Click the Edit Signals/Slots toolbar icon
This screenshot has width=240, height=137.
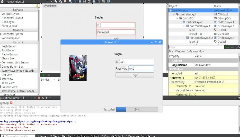click(61, 1)
